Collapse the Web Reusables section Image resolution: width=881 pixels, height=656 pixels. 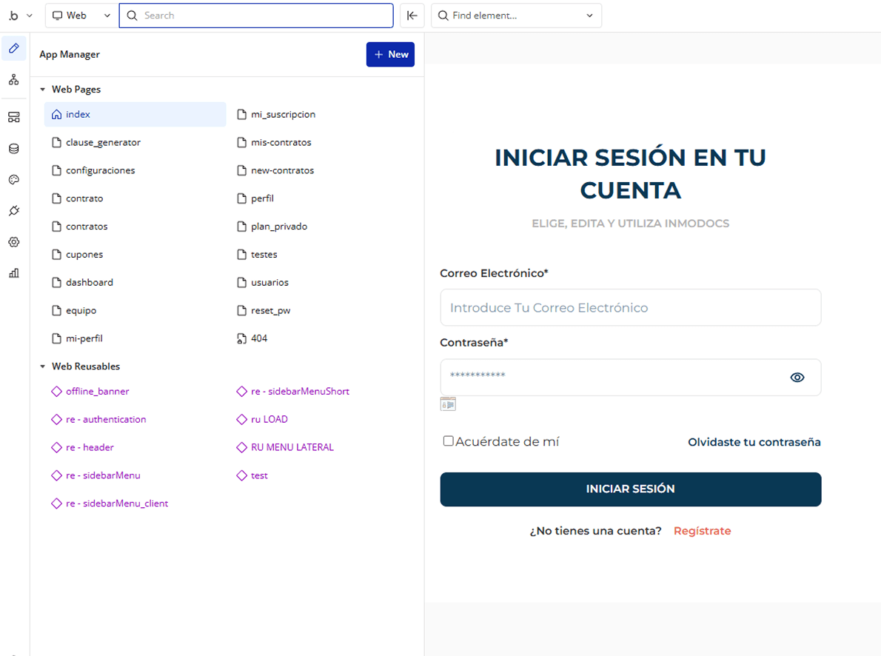click(42, 367)
